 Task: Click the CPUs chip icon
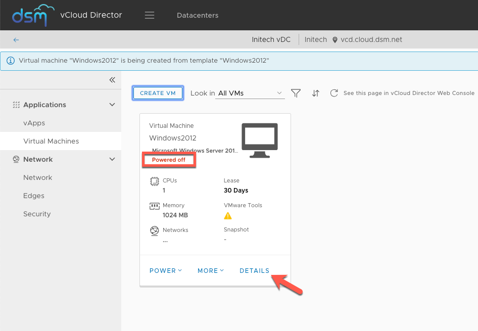155,181
